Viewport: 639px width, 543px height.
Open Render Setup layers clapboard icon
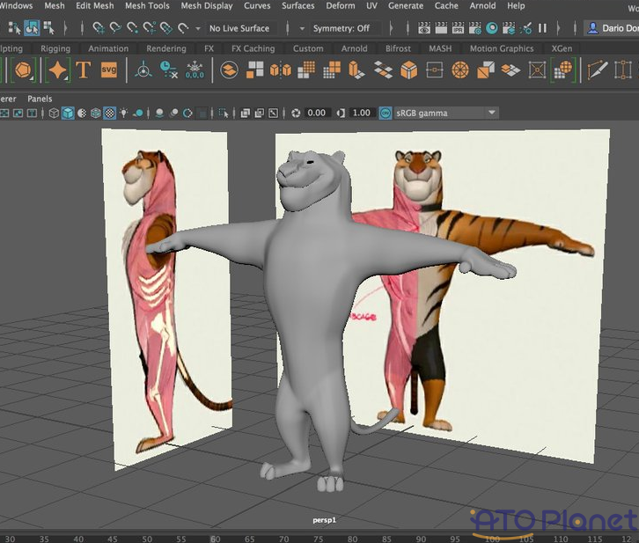509,28
